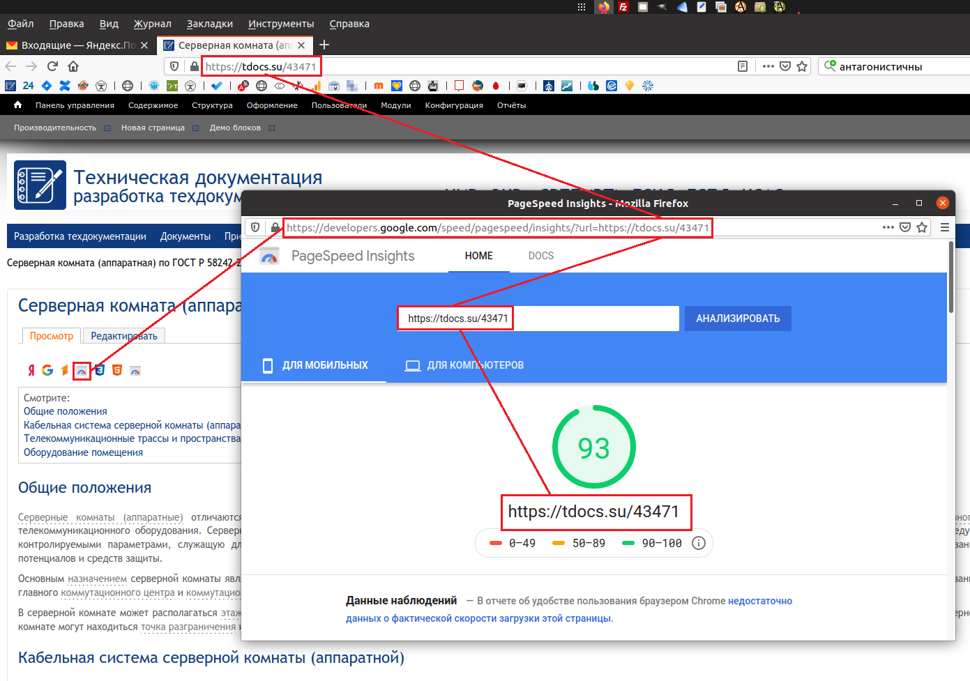This screenshot has width=970, height=681.
Task: Open the Файл menu
Action: (20, 24)
